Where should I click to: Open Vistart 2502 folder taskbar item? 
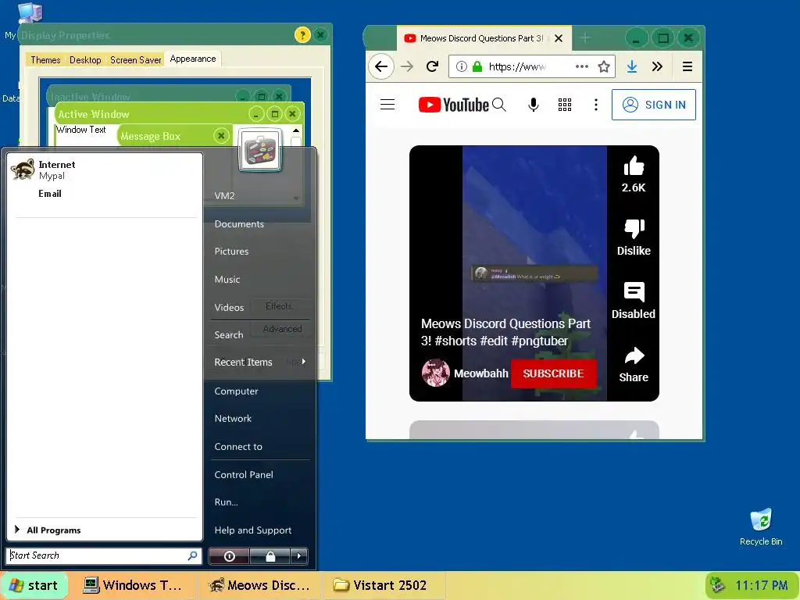[384, 585]
